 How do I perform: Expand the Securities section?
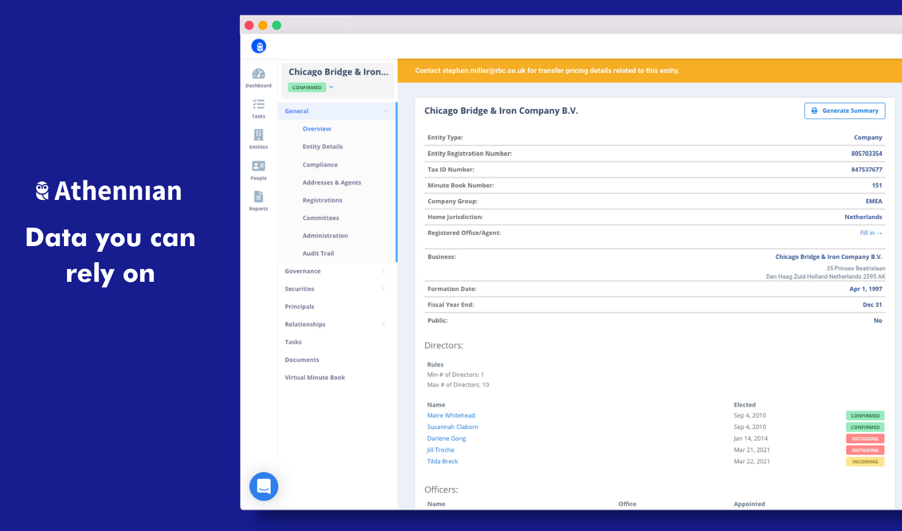click(299, 289)
